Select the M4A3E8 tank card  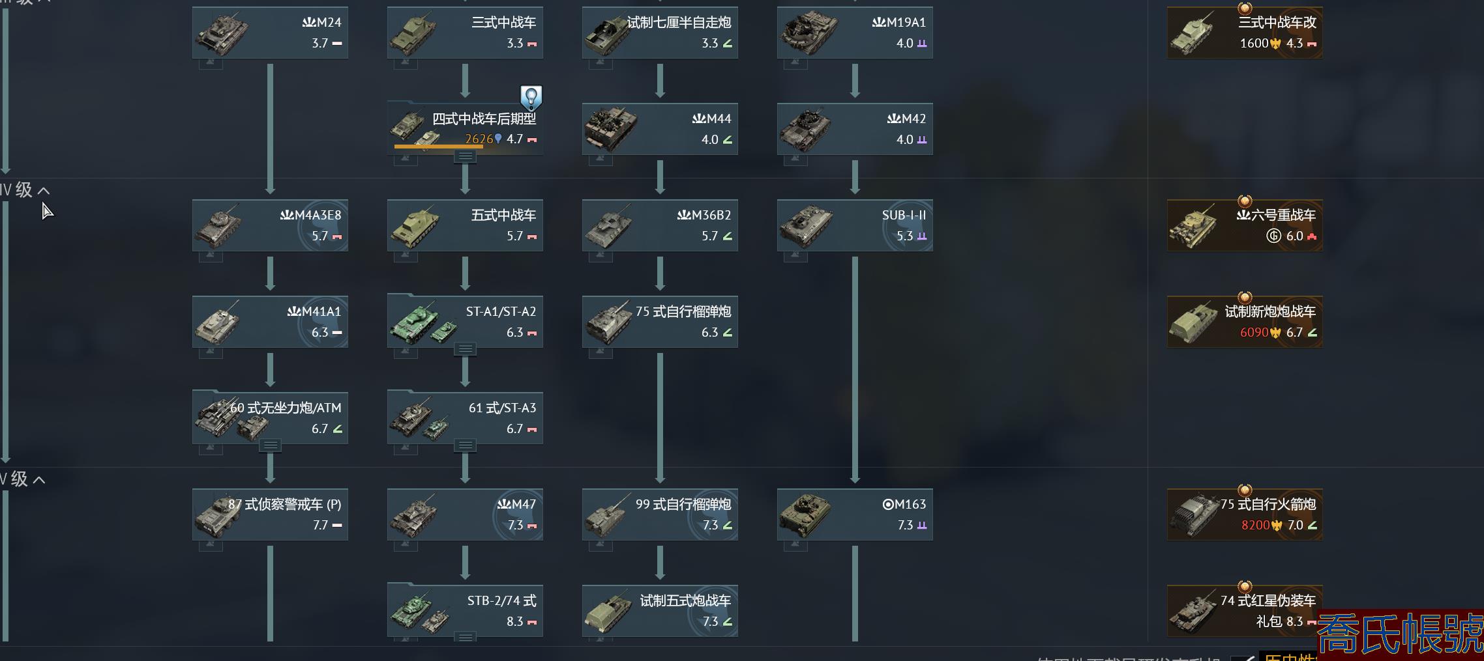[270, 225]
